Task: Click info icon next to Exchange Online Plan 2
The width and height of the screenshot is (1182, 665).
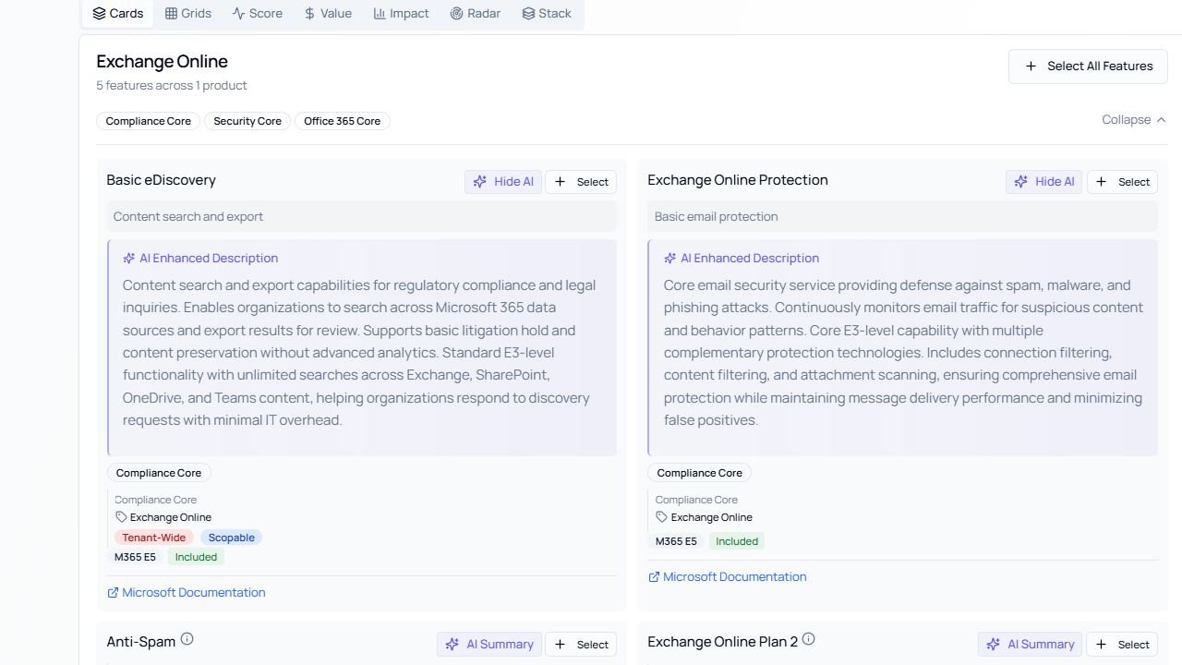Action: 809,639
